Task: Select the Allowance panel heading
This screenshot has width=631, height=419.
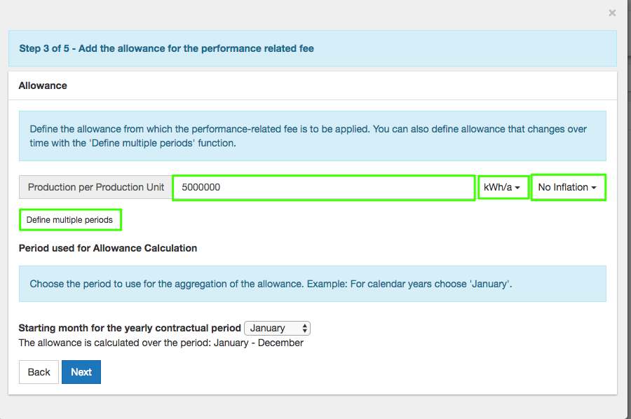Action: (43, 85)
